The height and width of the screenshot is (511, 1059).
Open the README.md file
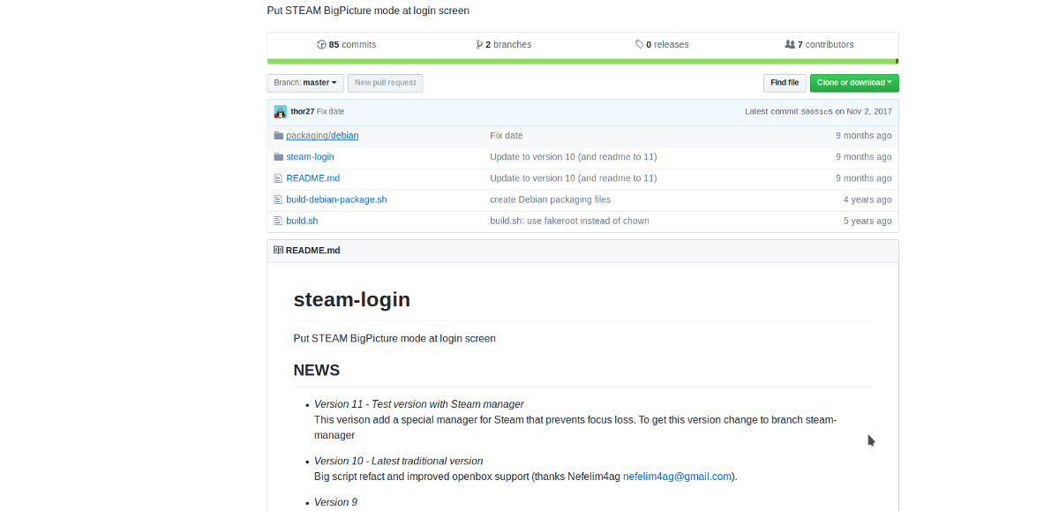(x=312, y=178)
